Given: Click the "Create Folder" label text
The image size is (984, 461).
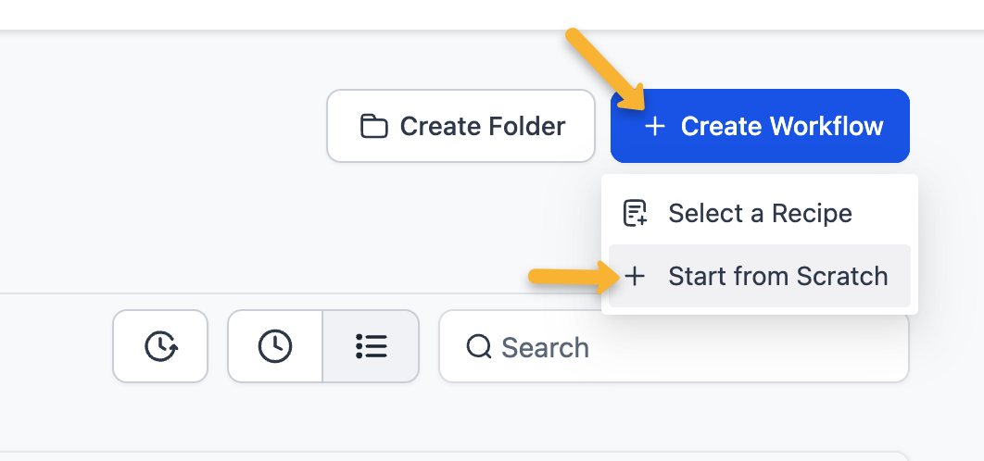Looking at the screenshot, I should pos(482,126).
